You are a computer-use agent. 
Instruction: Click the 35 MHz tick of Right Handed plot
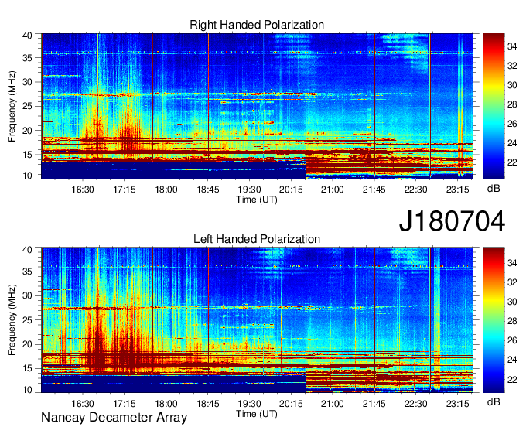(x=28, y=58)
